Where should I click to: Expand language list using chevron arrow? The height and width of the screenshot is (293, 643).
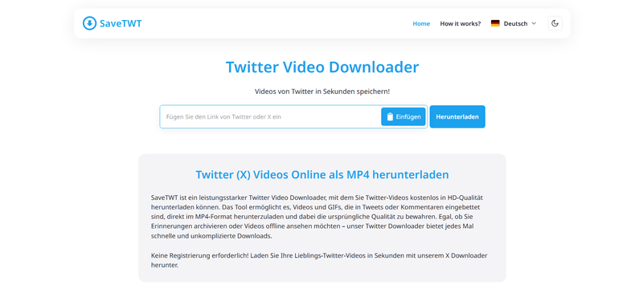534,23
